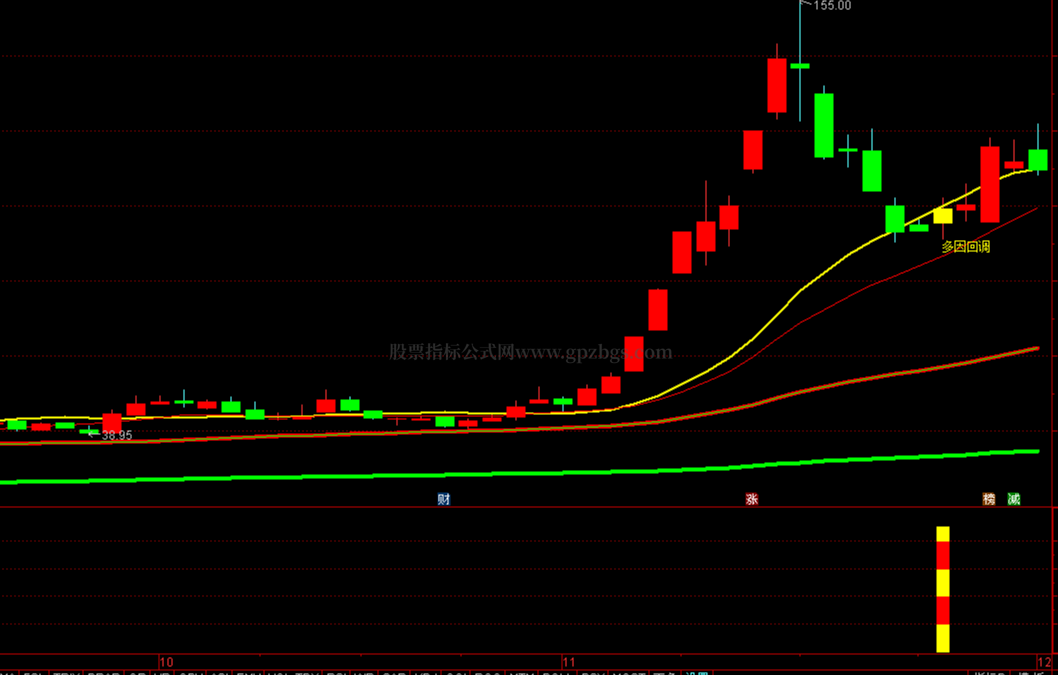Switch to the BRAR indicator tab
This screenshot has height=675, width=1058.
click(103, 673)
